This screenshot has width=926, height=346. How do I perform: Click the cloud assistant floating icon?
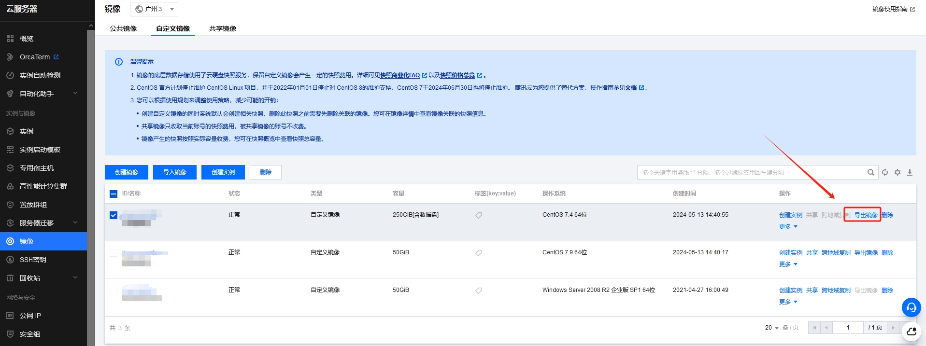click(912, 332)
